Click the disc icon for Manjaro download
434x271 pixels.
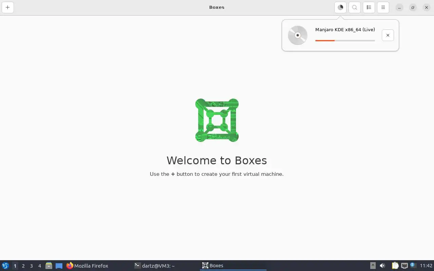298,35
